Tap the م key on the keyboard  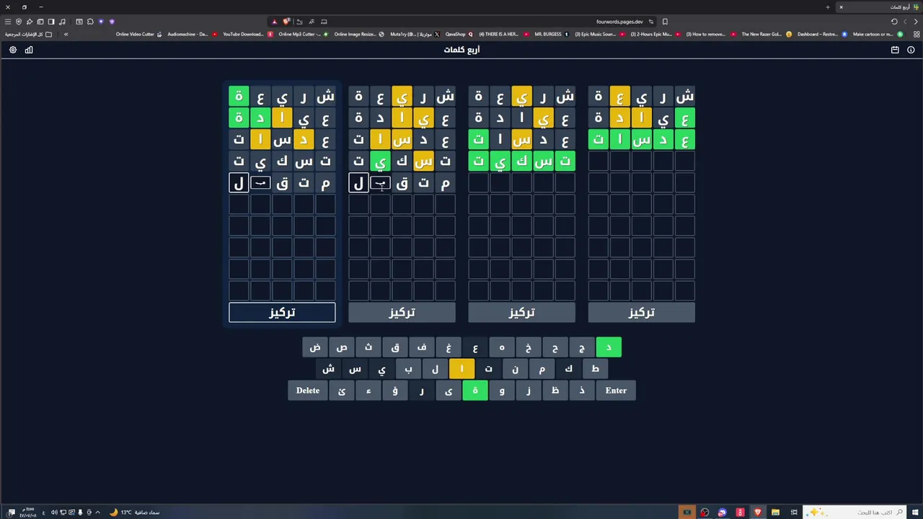[542, 369]
